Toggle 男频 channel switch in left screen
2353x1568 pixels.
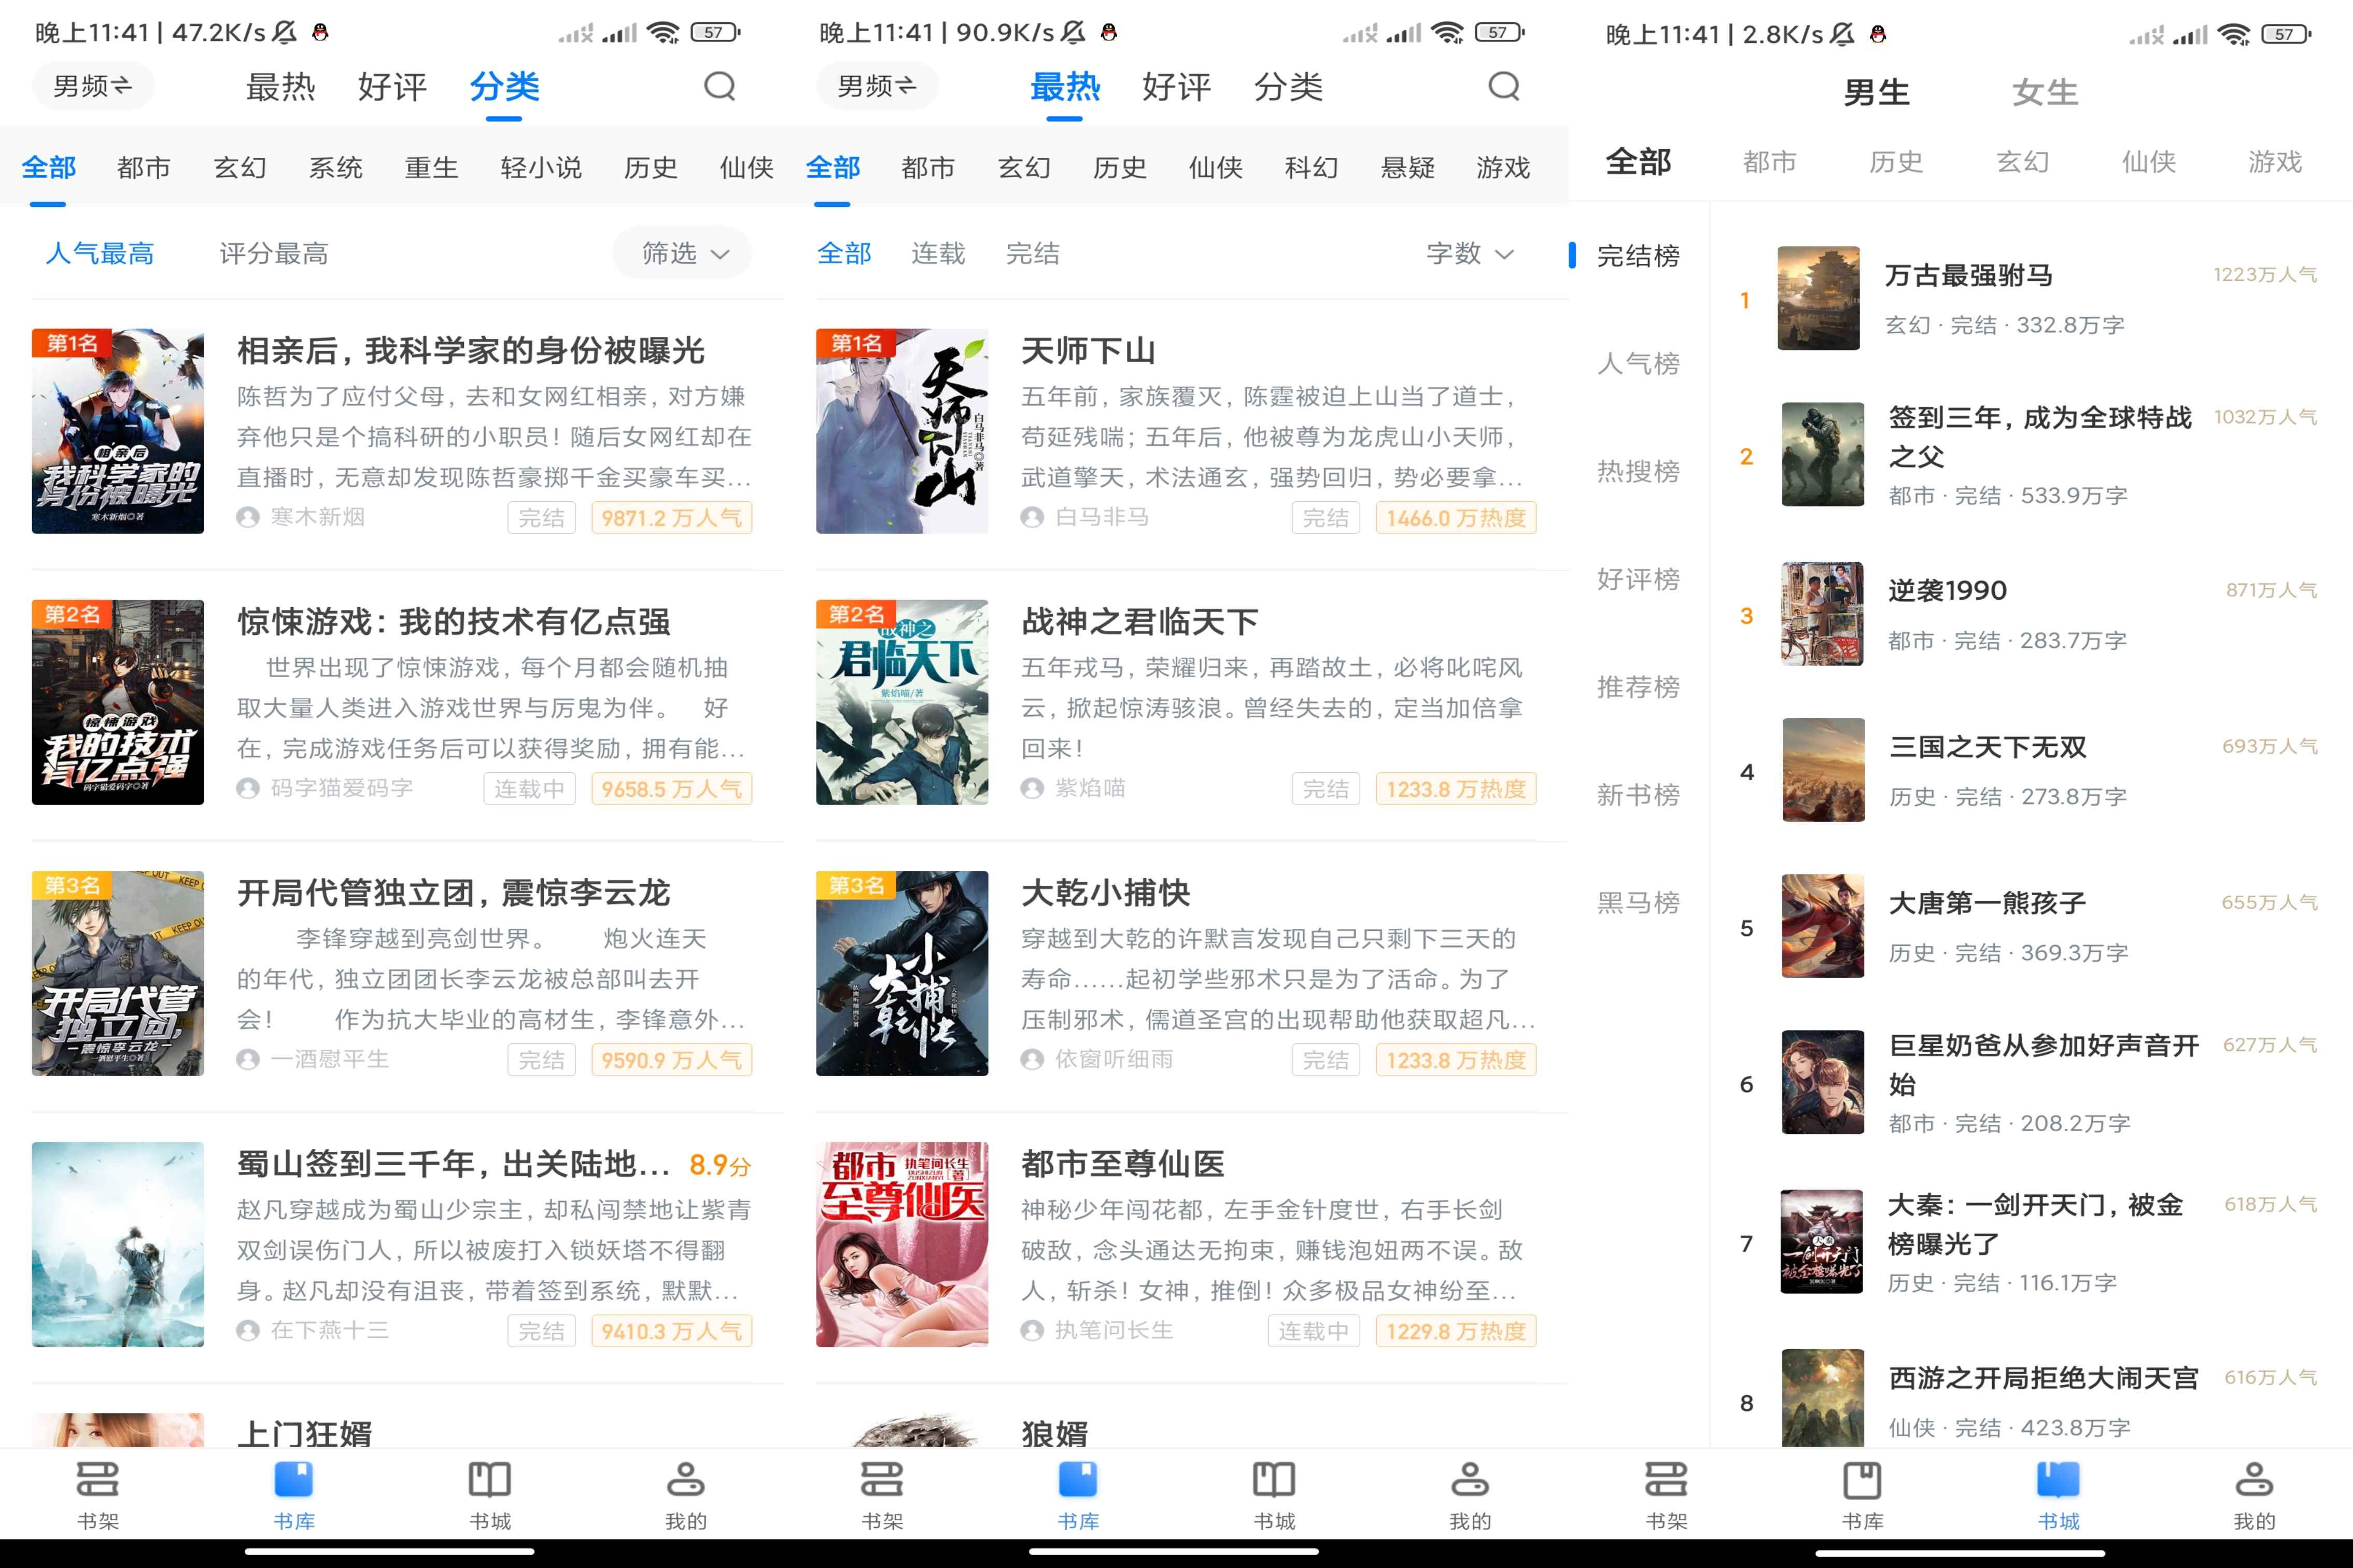[x=93, y=86]
